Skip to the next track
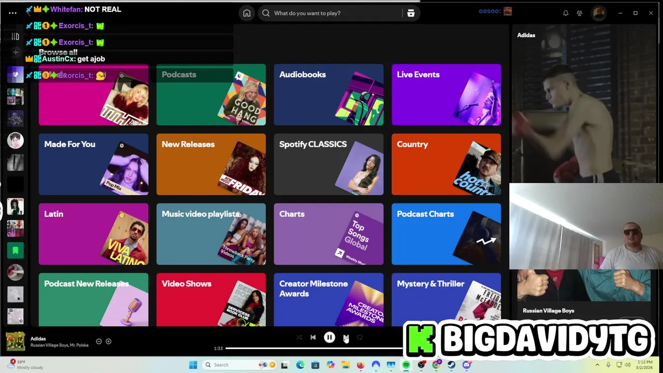663x373 pixels. [345, 337]
